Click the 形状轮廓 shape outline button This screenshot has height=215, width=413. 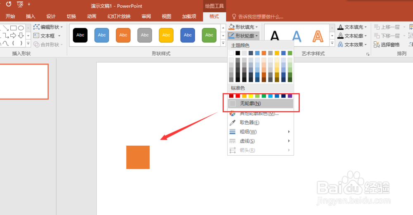[x=243, y=35]
